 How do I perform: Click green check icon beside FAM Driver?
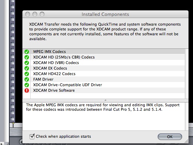click(x=27, y=79)
